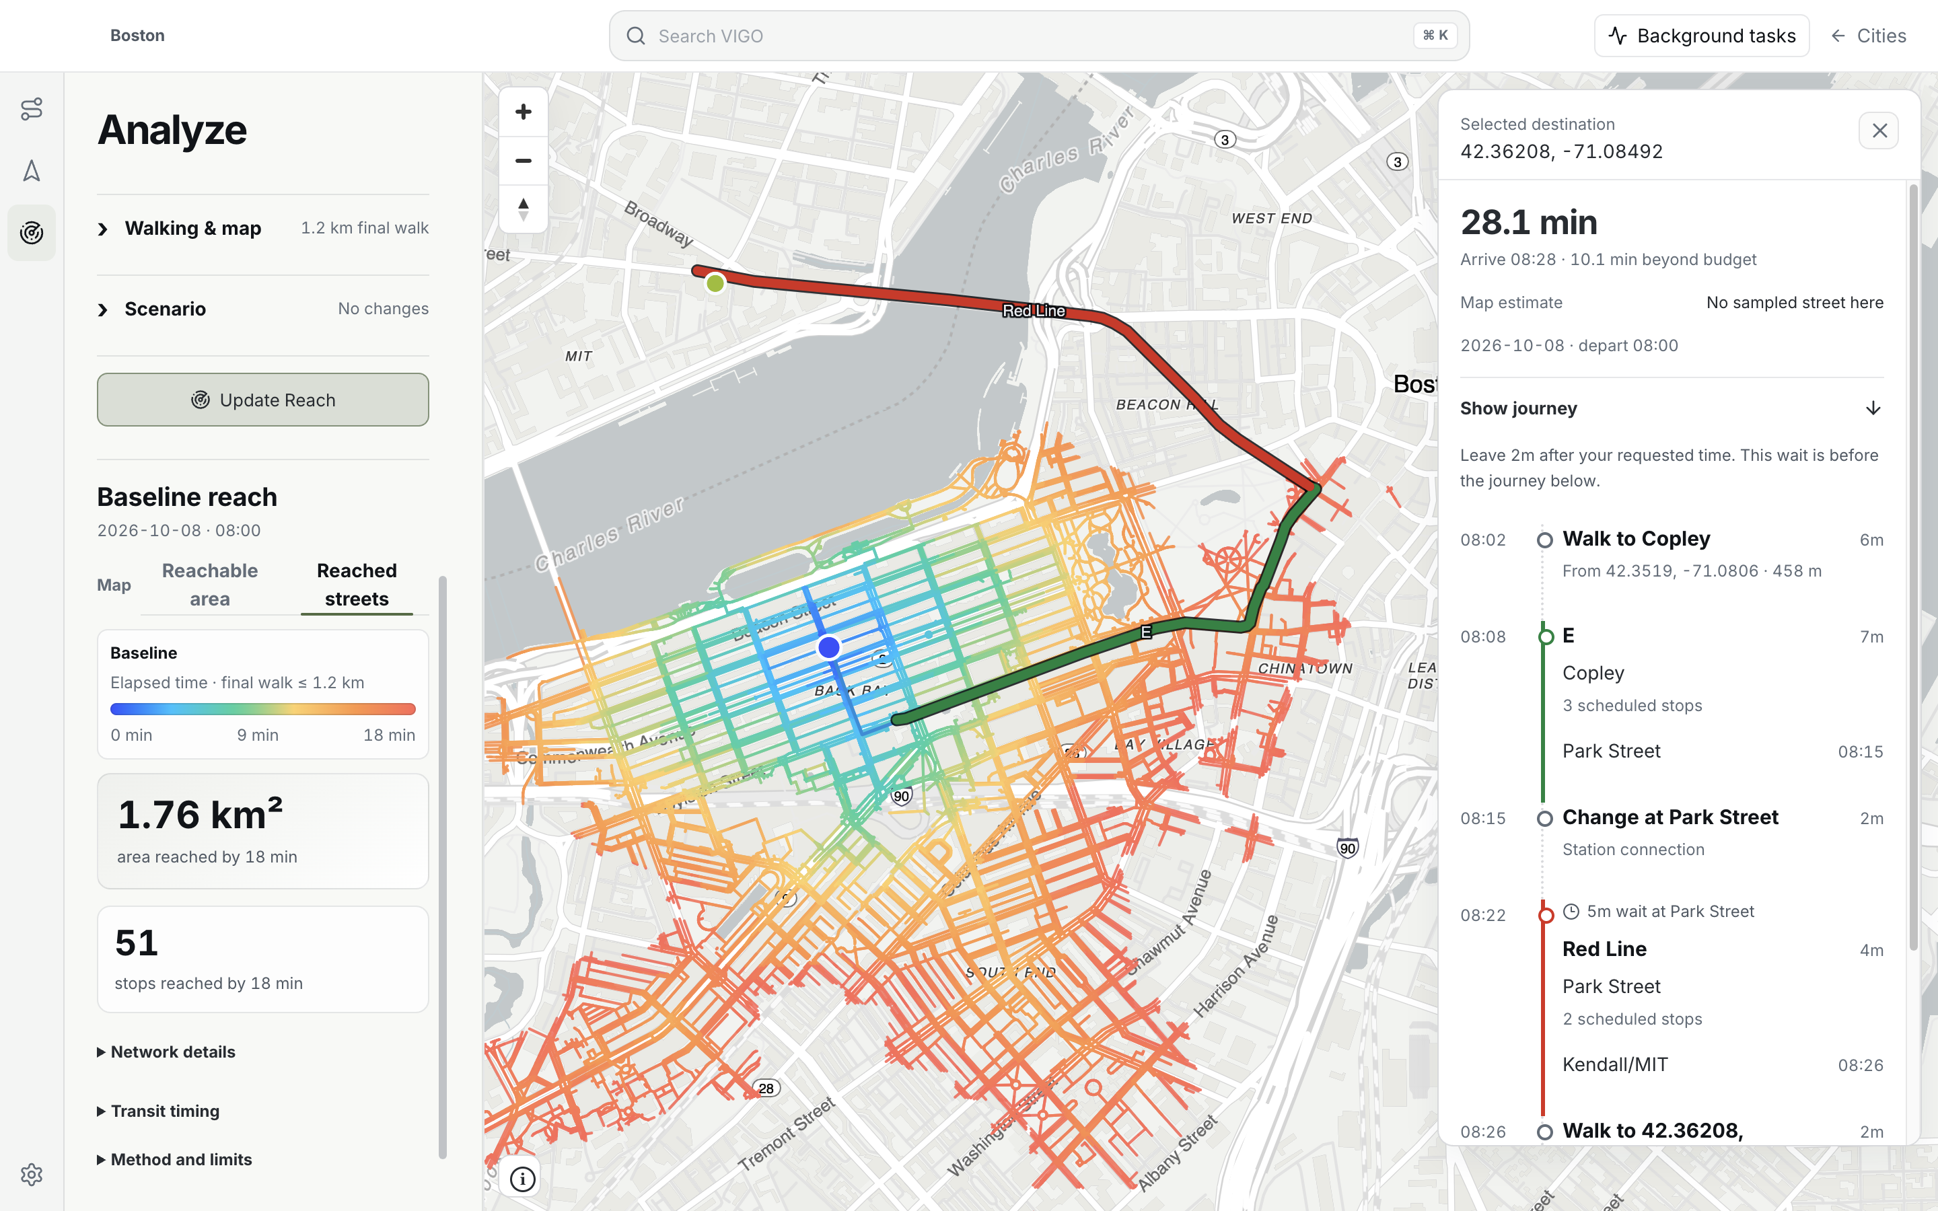Click the 28.1 min travel time
The width and height of the screenshot is (1938, 1211).
pyautogui.click(x=1528, y=223)
